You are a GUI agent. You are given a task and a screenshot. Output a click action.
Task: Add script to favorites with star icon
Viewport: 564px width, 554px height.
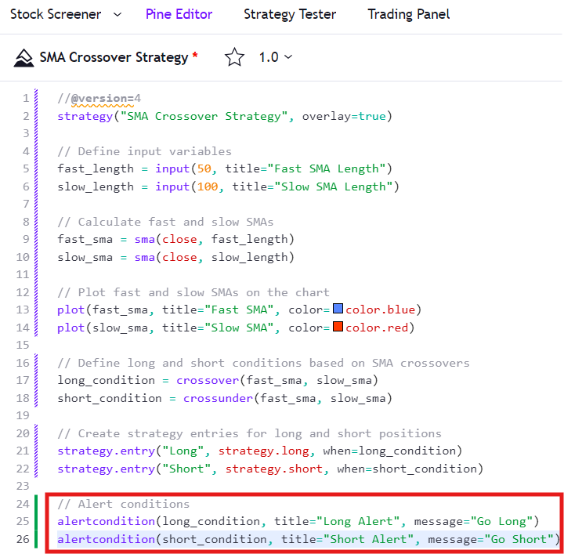(x=234, y=57)
